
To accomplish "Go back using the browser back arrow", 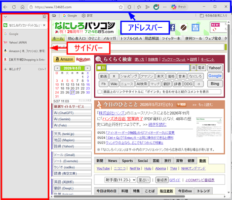I will click(5, 7).
